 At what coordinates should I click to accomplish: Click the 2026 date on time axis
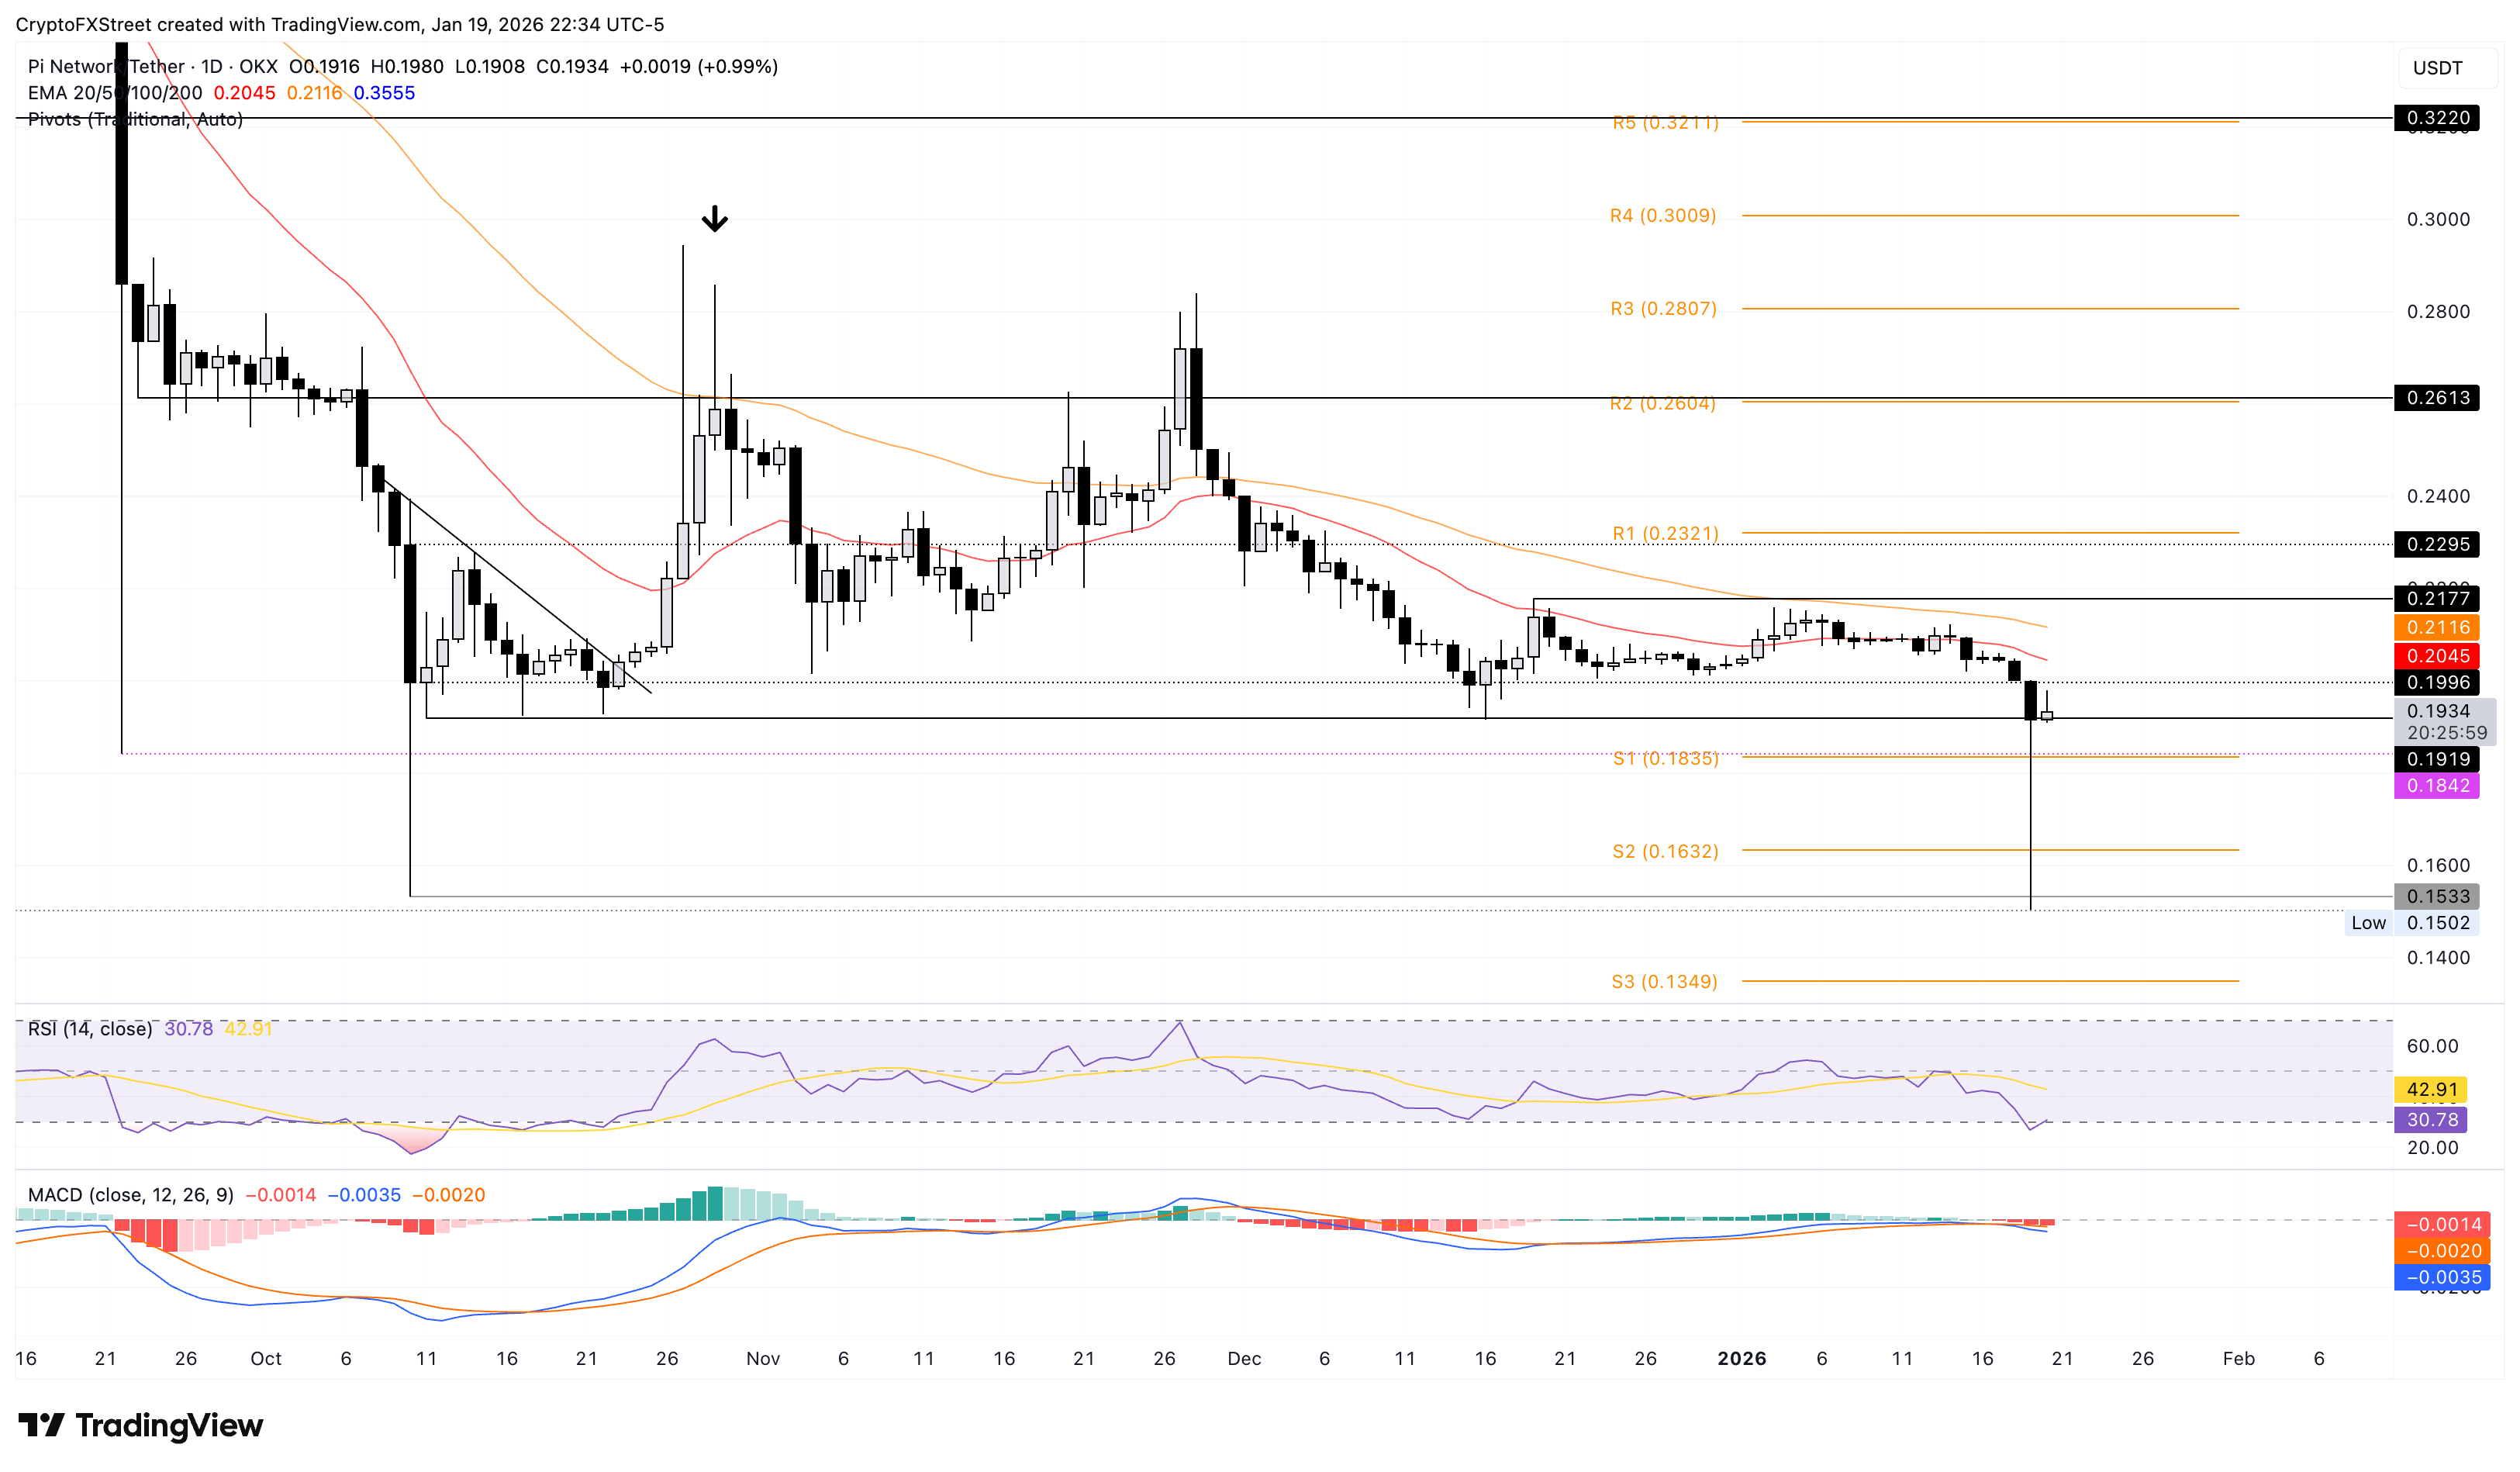click(1741, 1359)
